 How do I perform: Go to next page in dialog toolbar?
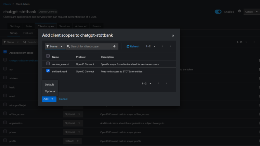click(x=170, y=46)
